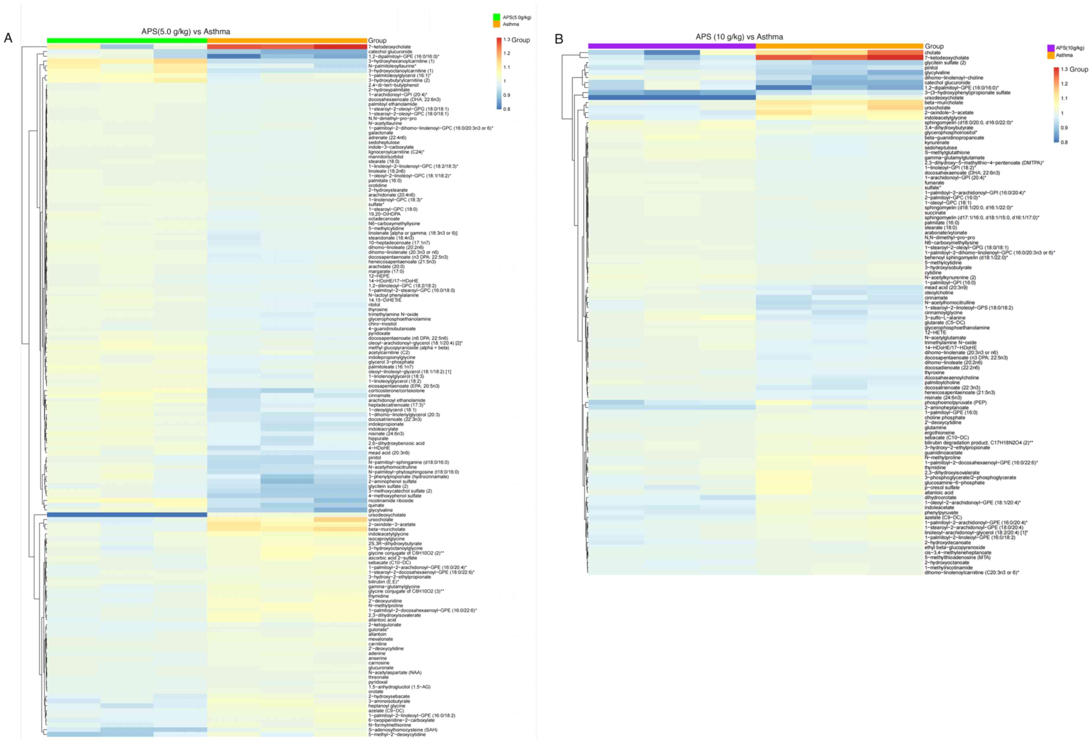This screenshot has width=1092, height=743.
Task: Click the green group bar above heatmap A
Action: click(127, 40)
